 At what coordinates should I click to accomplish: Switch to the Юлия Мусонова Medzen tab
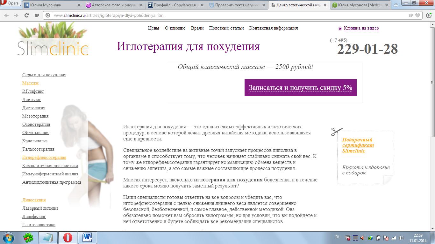[357, 5]
